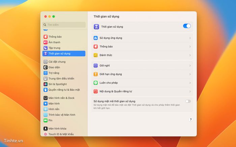Click the green Pin battery icon

pos(46,120)
